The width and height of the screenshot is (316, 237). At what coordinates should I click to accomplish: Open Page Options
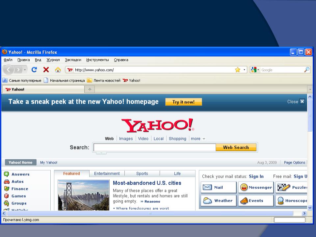pos(294,162)
